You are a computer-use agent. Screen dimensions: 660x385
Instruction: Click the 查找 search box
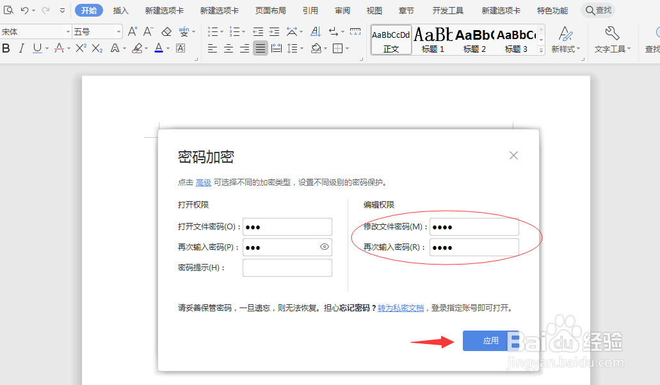pos(598,10)
